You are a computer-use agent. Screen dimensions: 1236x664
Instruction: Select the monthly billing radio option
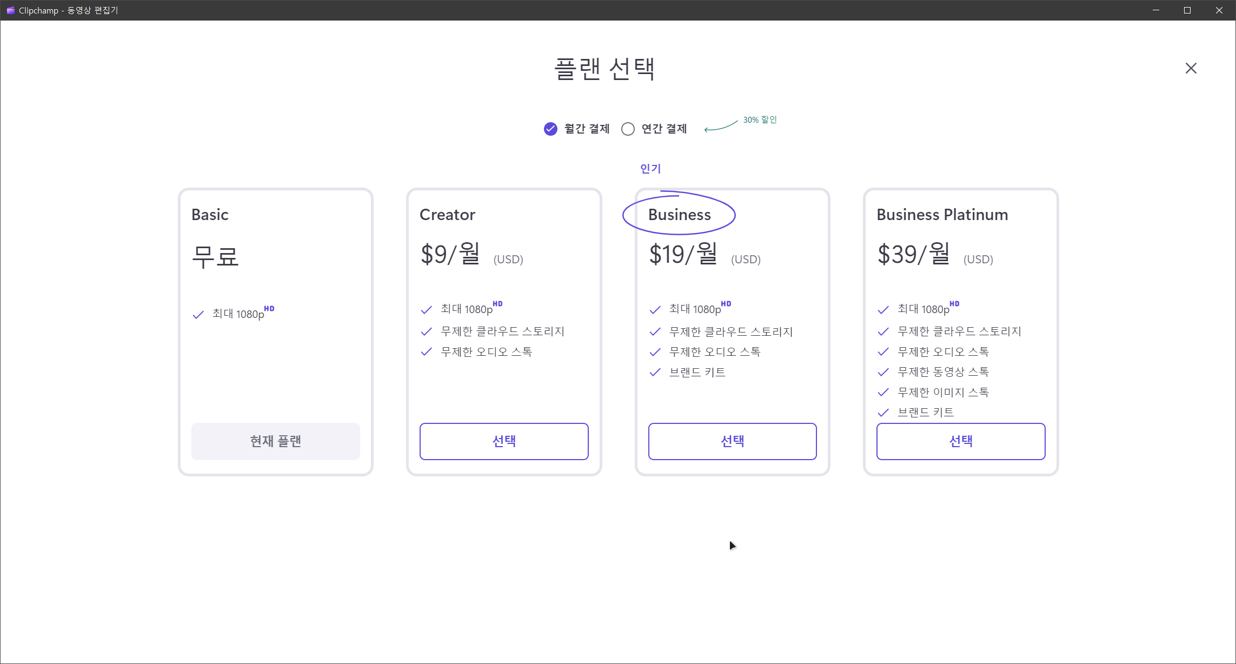[550, 129]
